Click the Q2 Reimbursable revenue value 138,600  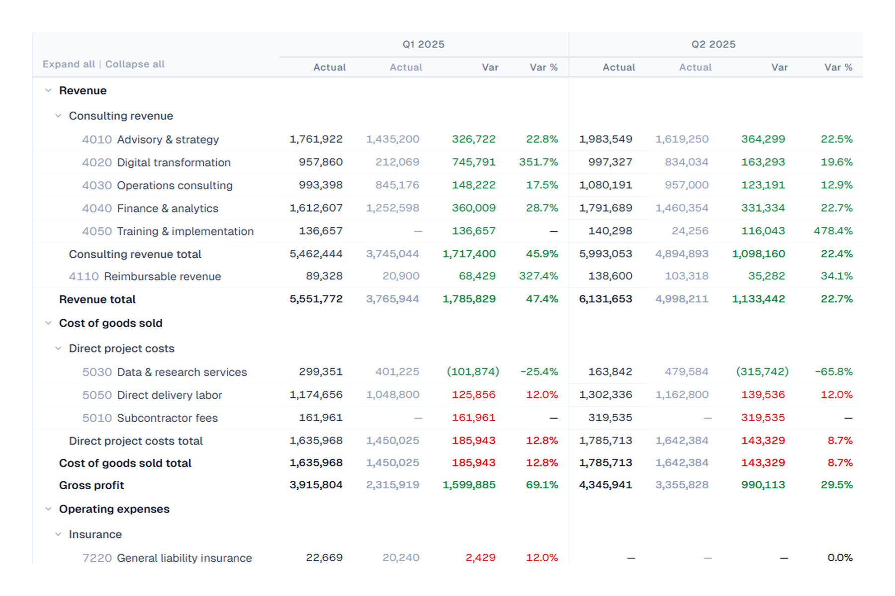pos(610,276)
